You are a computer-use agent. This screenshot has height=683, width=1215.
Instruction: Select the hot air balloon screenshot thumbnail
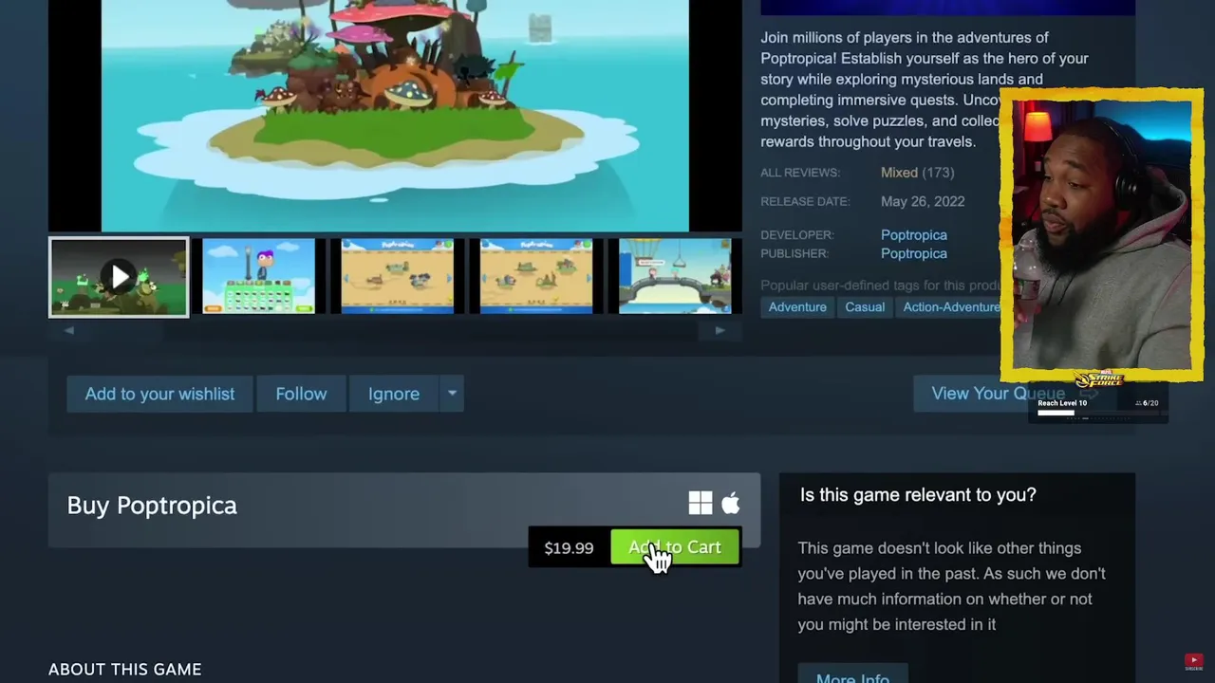tap(675, 276)
